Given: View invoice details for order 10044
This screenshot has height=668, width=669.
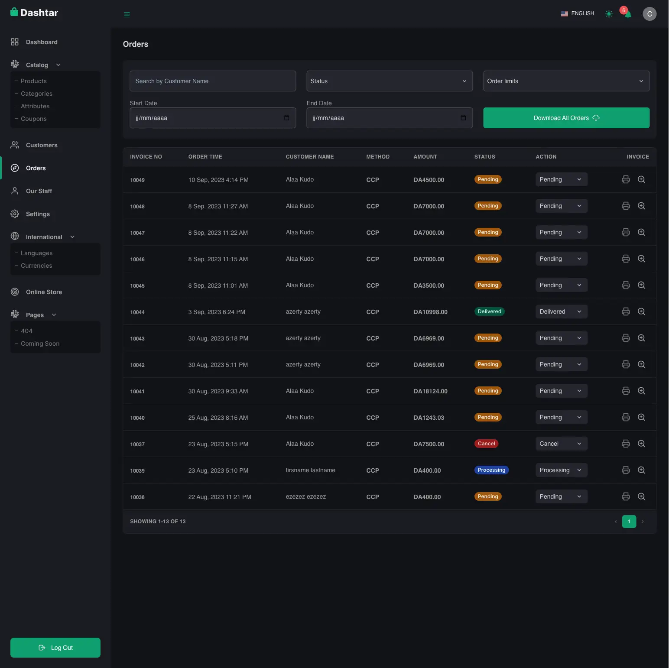Looking at the screenshot, I should 641,311.
